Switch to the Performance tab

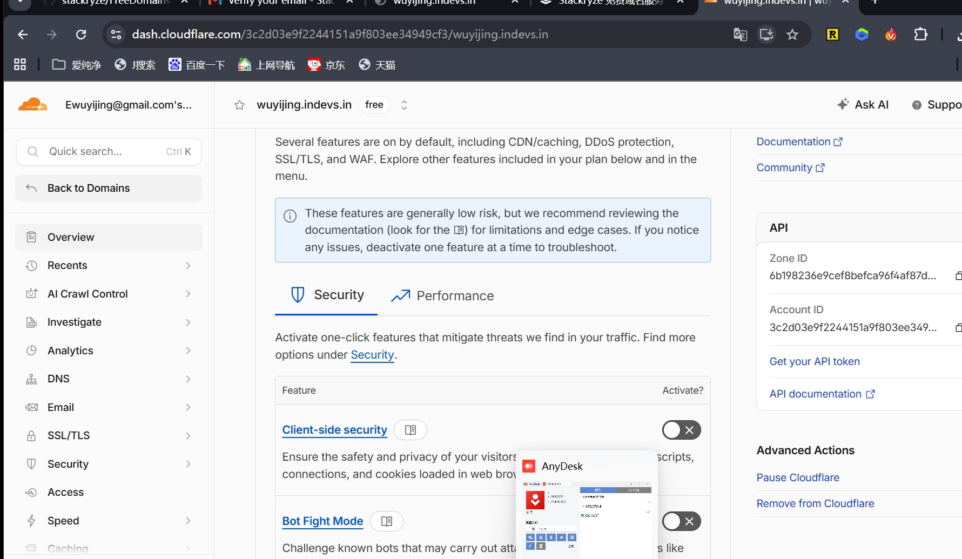pyautogui.click(x=442, y=295)
